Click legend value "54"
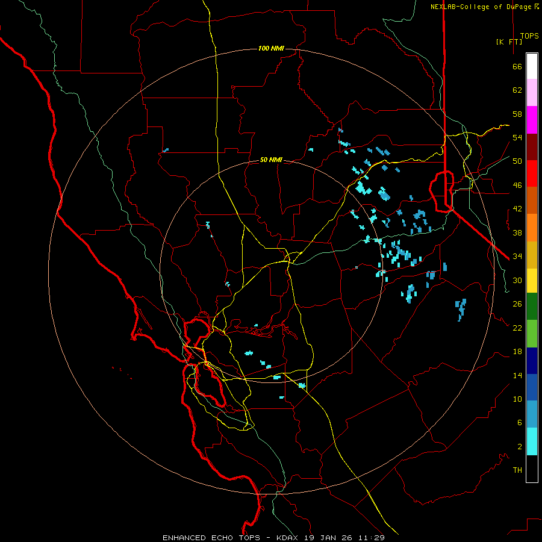 (x=517, y=137)
